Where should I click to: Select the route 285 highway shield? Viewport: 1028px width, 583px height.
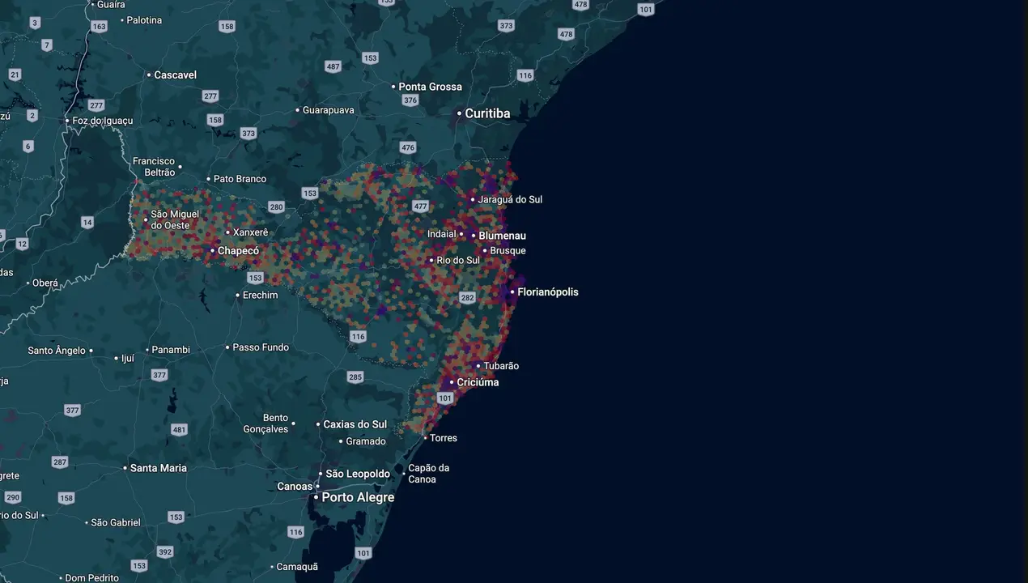pos(355,377)
